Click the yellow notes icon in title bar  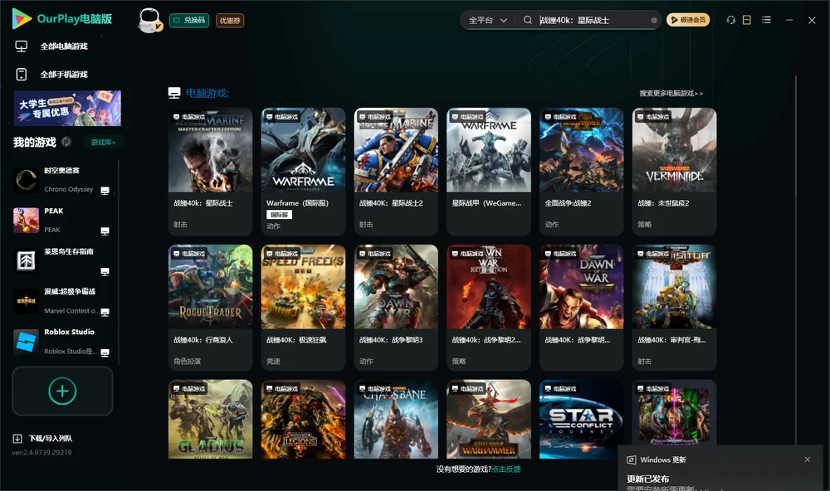coord(747,20)
